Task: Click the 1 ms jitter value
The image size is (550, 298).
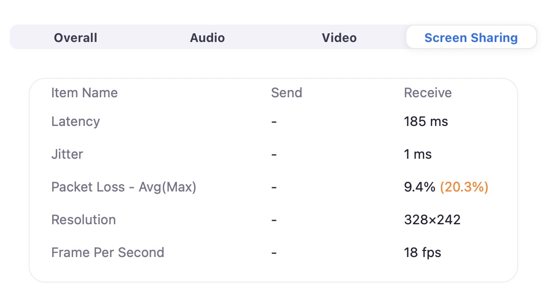Action: coord(418,154)
